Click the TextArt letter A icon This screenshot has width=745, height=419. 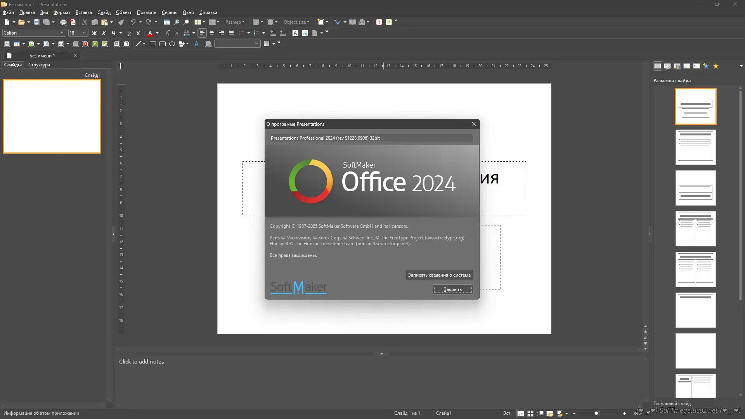click(196, 44)
